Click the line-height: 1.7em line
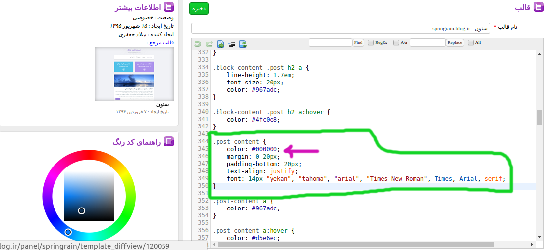Viewport: 547px width, 250px height. [261, 75]
